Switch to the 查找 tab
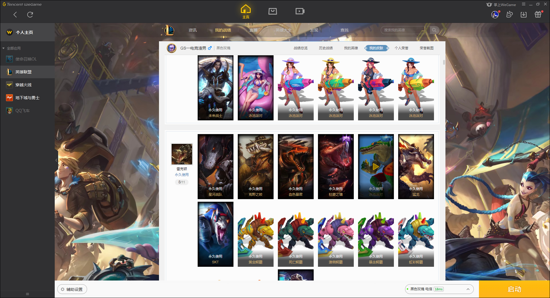 click(344, 30)
